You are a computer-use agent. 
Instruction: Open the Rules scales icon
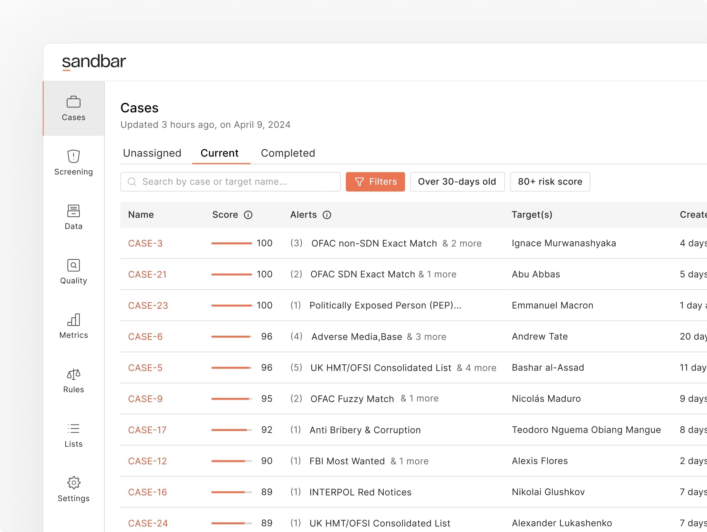(x=73, y=374)
